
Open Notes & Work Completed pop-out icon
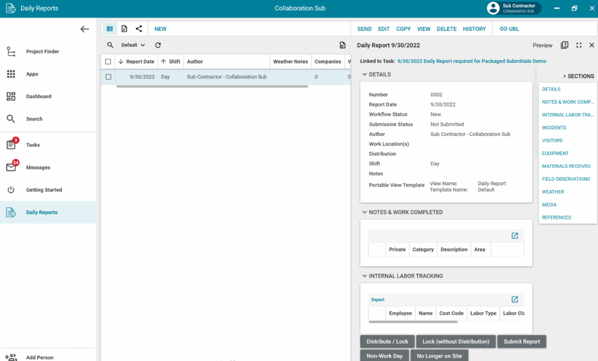click(x=514, y=236)
